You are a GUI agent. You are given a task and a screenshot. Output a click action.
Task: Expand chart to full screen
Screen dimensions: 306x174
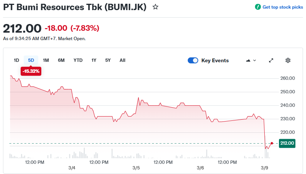pyautogui.click(x=271, y=60)
